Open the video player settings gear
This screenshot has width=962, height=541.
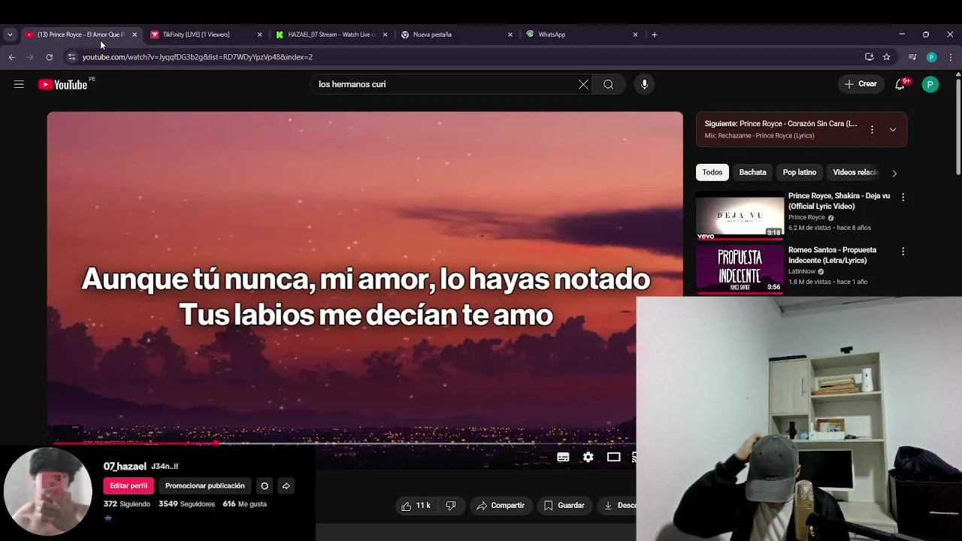click(588, 457)
